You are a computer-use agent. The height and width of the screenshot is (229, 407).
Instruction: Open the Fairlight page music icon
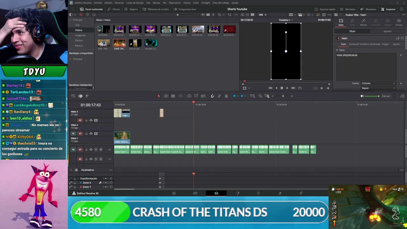(280, 193)
